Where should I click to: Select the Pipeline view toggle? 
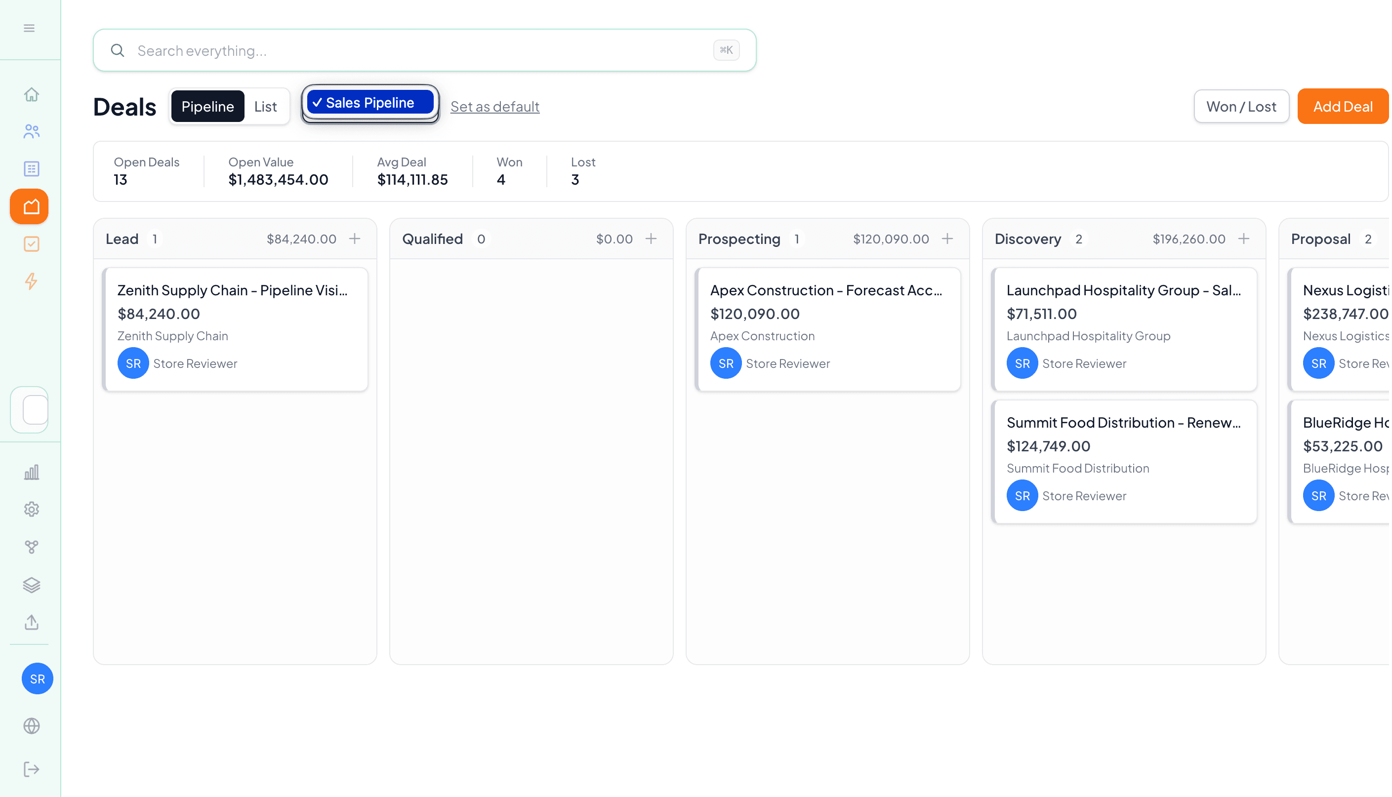tap(207, 106)
